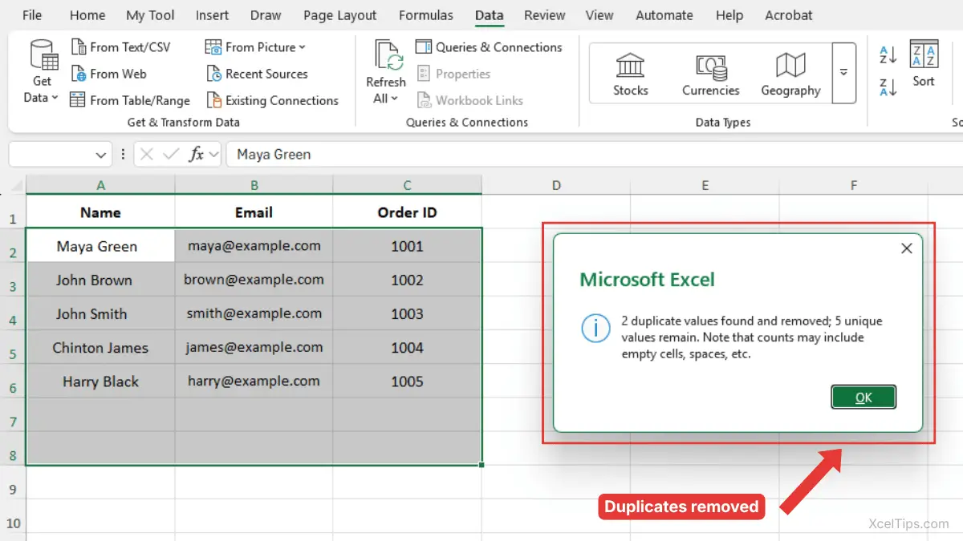This screenshot has width=963, height=541.
Task: Open the Get Data menu
Action: point(43,72)
